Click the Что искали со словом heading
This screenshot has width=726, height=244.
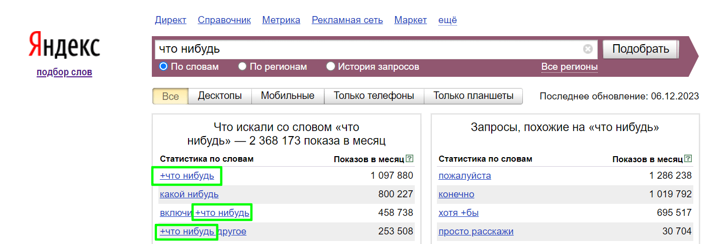point(287,134)
